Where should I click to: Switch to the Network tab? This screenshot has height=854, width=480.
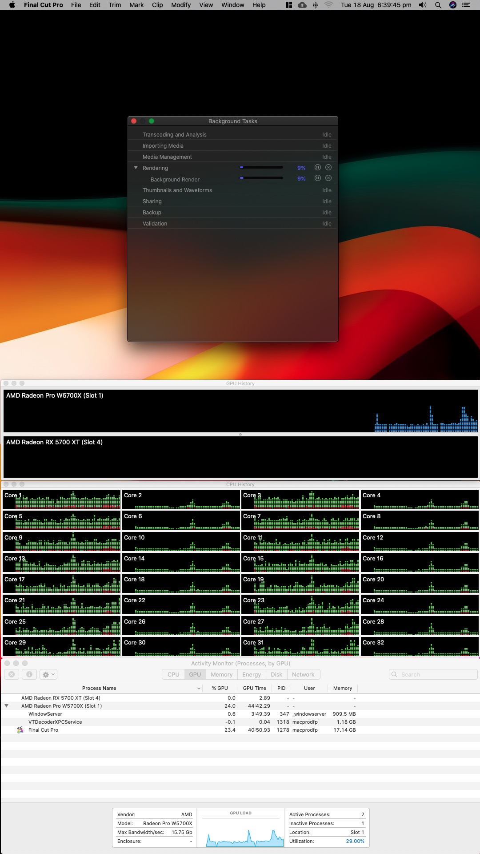303,674
